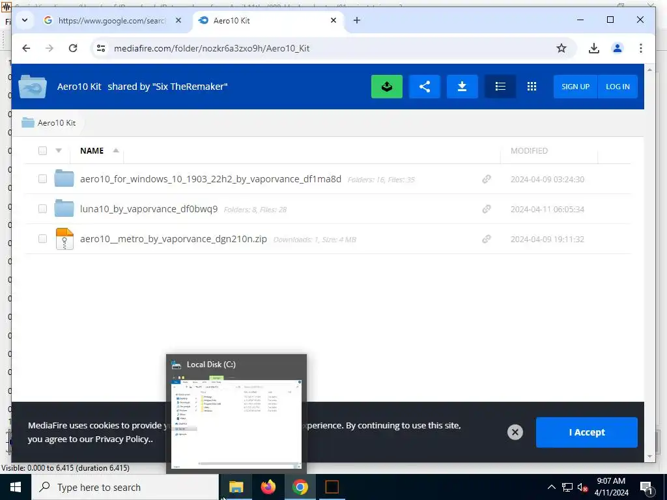Click the SIGN UP button

tap(575, 87)
